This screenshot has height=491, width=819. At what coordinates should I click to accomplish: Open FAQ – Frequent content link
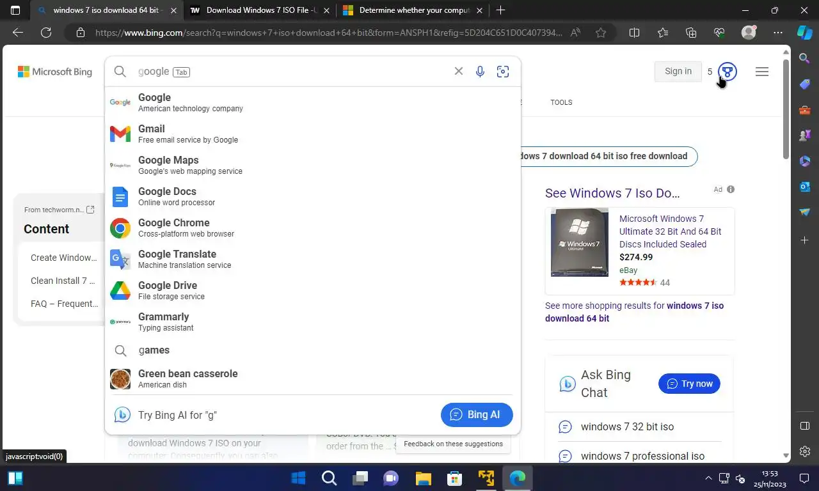pos(65,304)
